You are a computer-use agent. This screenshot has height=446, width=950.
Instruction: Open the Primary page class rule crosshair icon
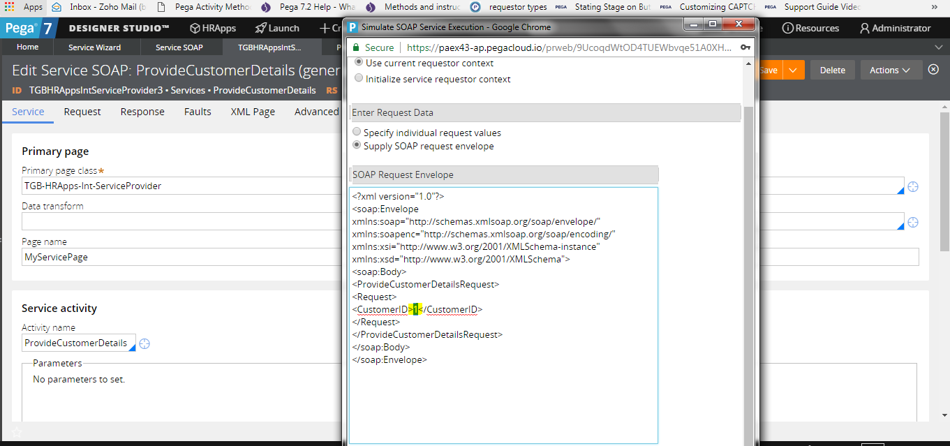tap(912, 186)
